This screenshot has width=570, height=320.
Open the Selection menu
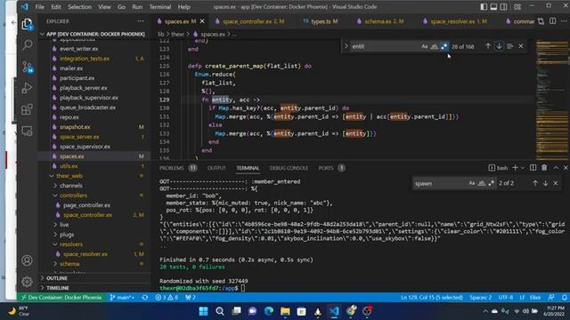click(79, 7)
